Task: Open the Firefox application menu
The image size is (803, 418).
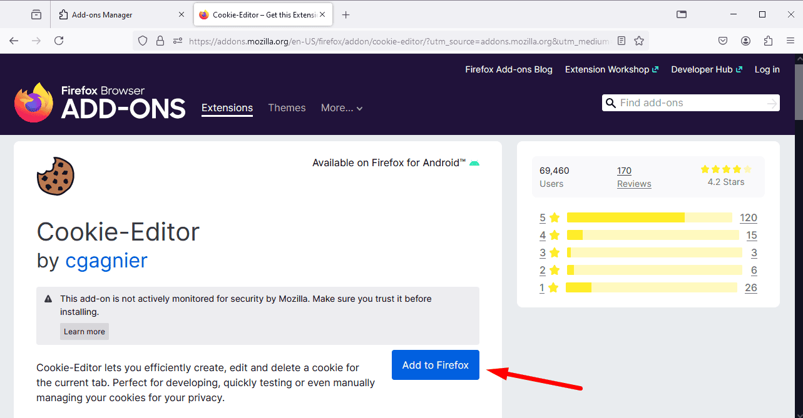Action: [790, 41]
